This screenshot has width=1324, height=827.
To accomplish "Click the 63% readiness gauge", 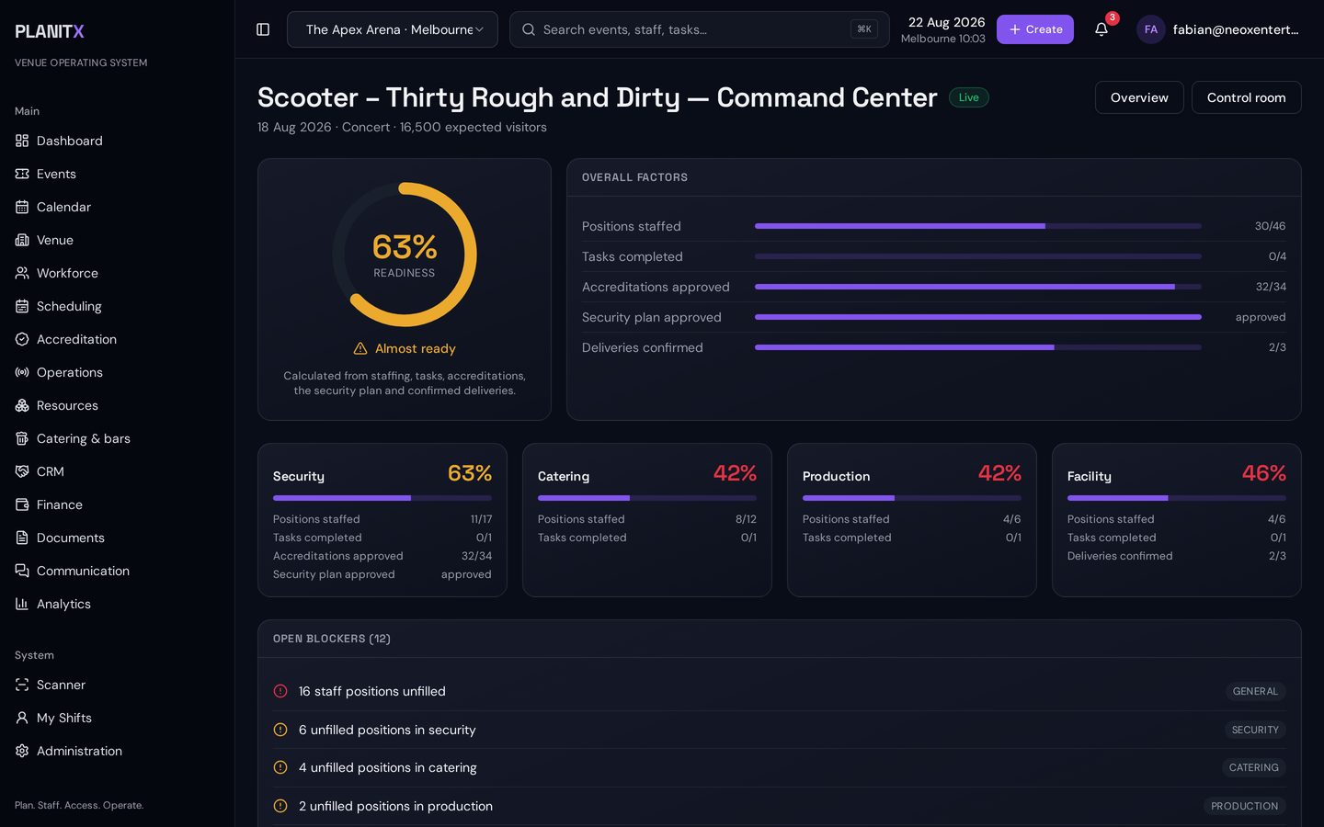I will pos(405,255).
